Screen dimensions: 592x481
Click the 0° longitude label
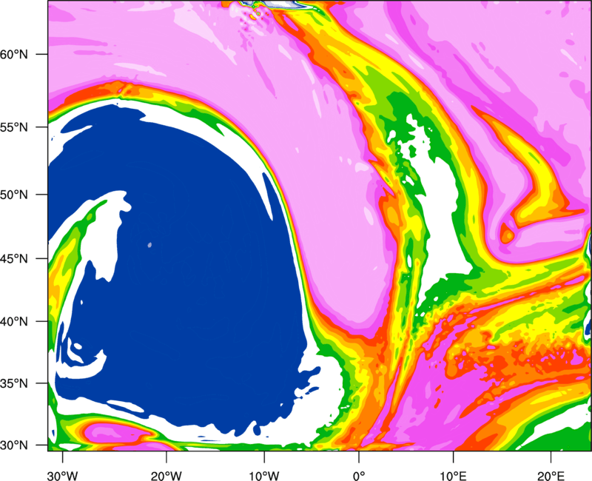click(x=359, y=476)
